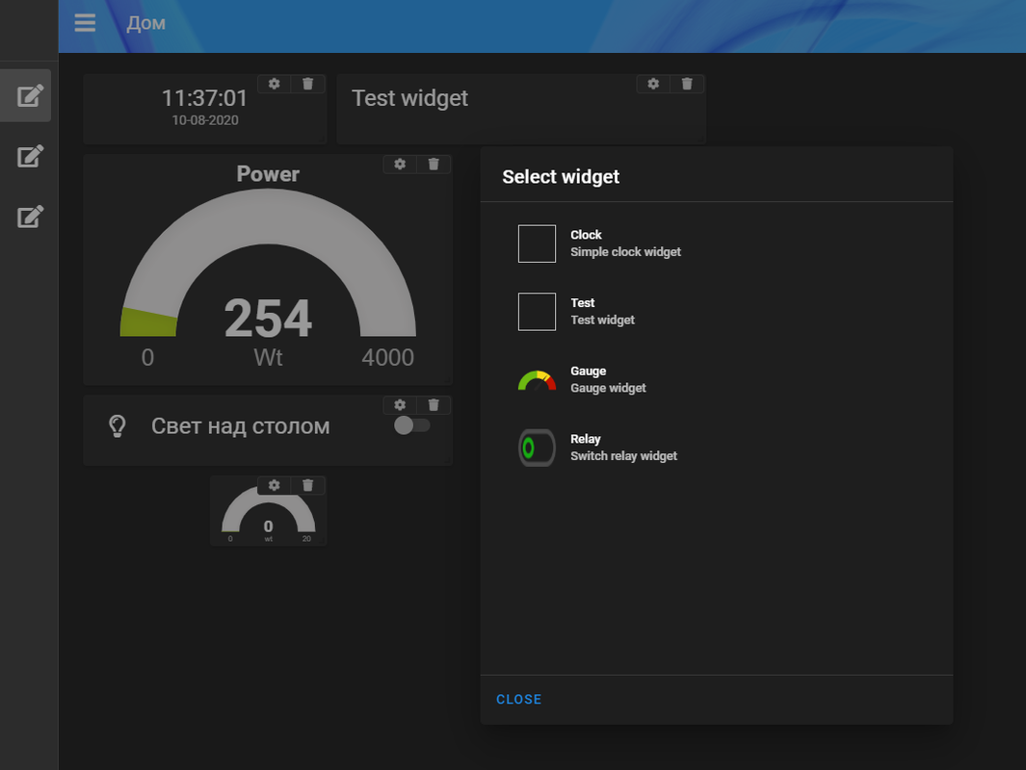The image size is (1026, 770).
Task: Open settings gear of the clock widget
Action: [275, 84]
